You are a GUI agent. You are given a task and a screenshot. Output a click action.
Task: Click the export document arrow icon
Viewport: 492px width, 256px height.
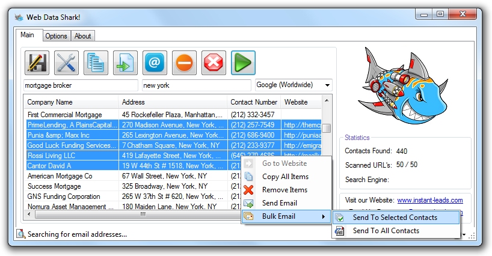point(126,62)
